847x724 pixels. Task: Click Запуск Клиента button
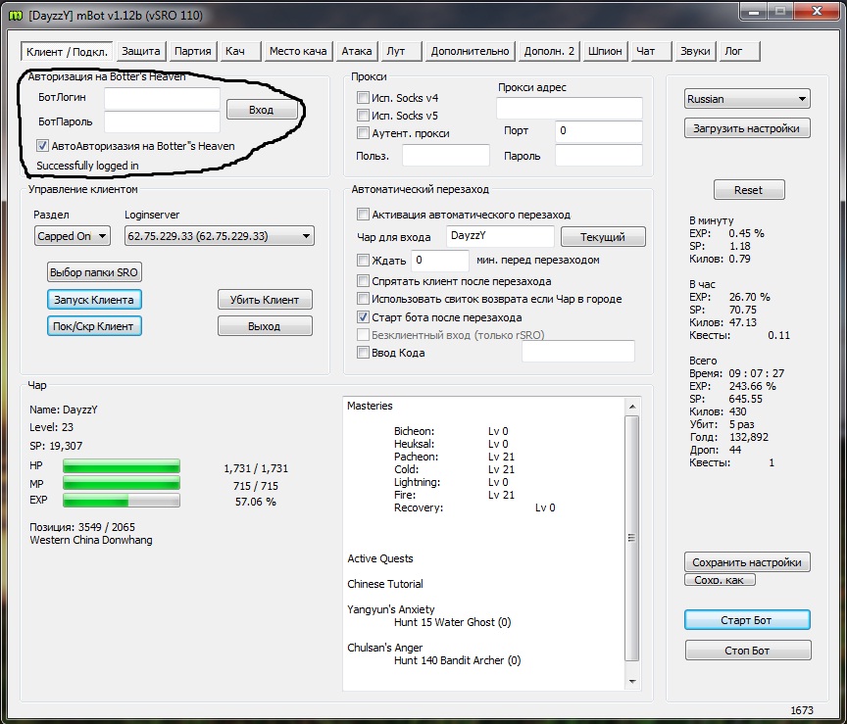(94, 299)
